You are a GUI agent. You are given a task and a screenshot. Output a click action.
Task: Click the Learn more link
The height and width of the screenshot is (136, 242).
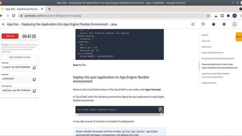(x=6, y=52)
